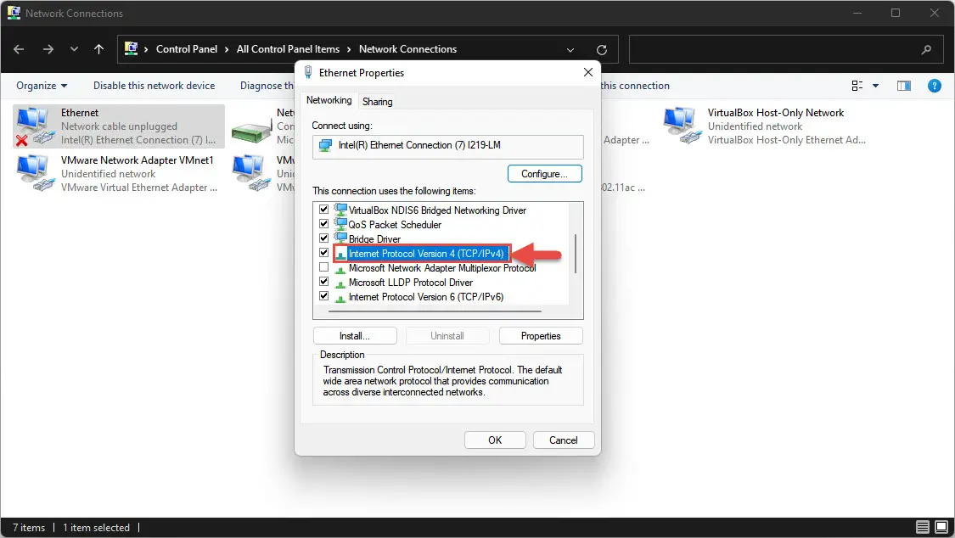
Task: Click the VirtualBox Host-Only Network label
Action: click(775, 113)
